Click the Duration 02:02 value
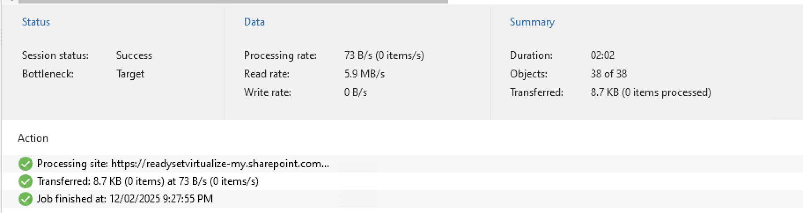 [x=603, y=55]
